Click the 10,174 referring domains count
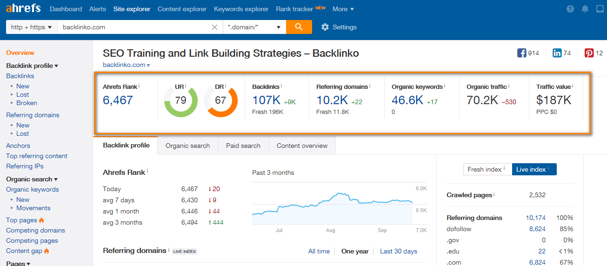Viewport: 607px width, 266px height. [x=536, y=218]
